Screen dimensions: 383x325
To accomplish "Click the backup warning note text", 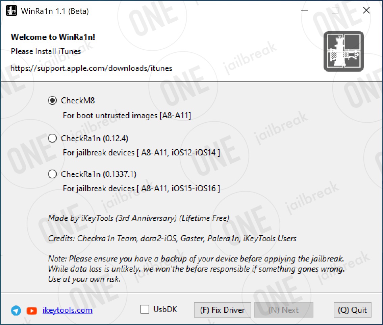I will (196, 269).
